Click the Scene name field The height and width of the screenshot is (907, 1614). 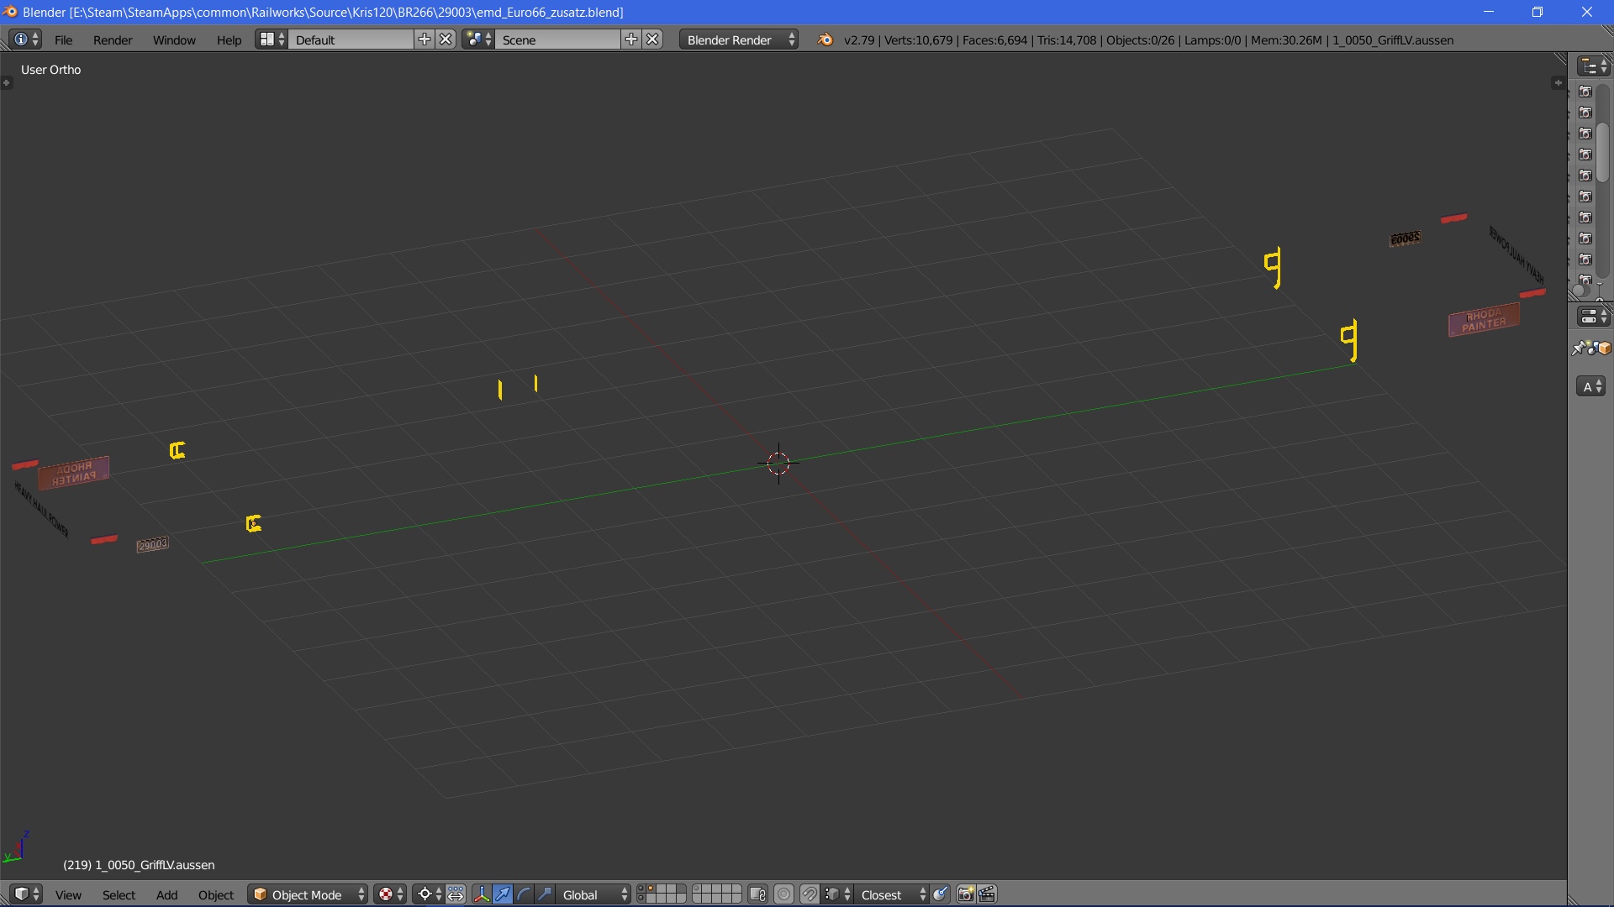point(557,39)
